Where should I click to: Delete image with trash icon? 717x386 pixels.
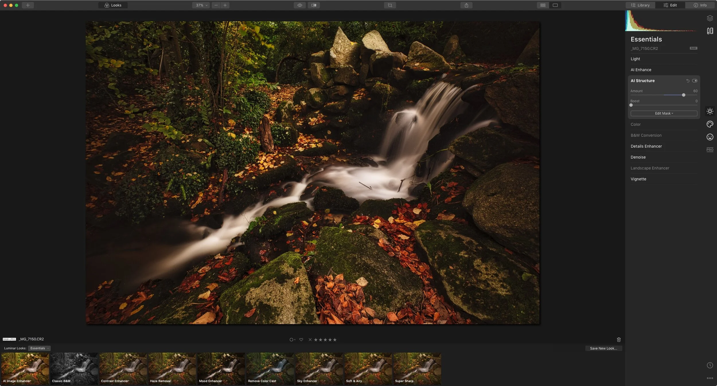619,340
